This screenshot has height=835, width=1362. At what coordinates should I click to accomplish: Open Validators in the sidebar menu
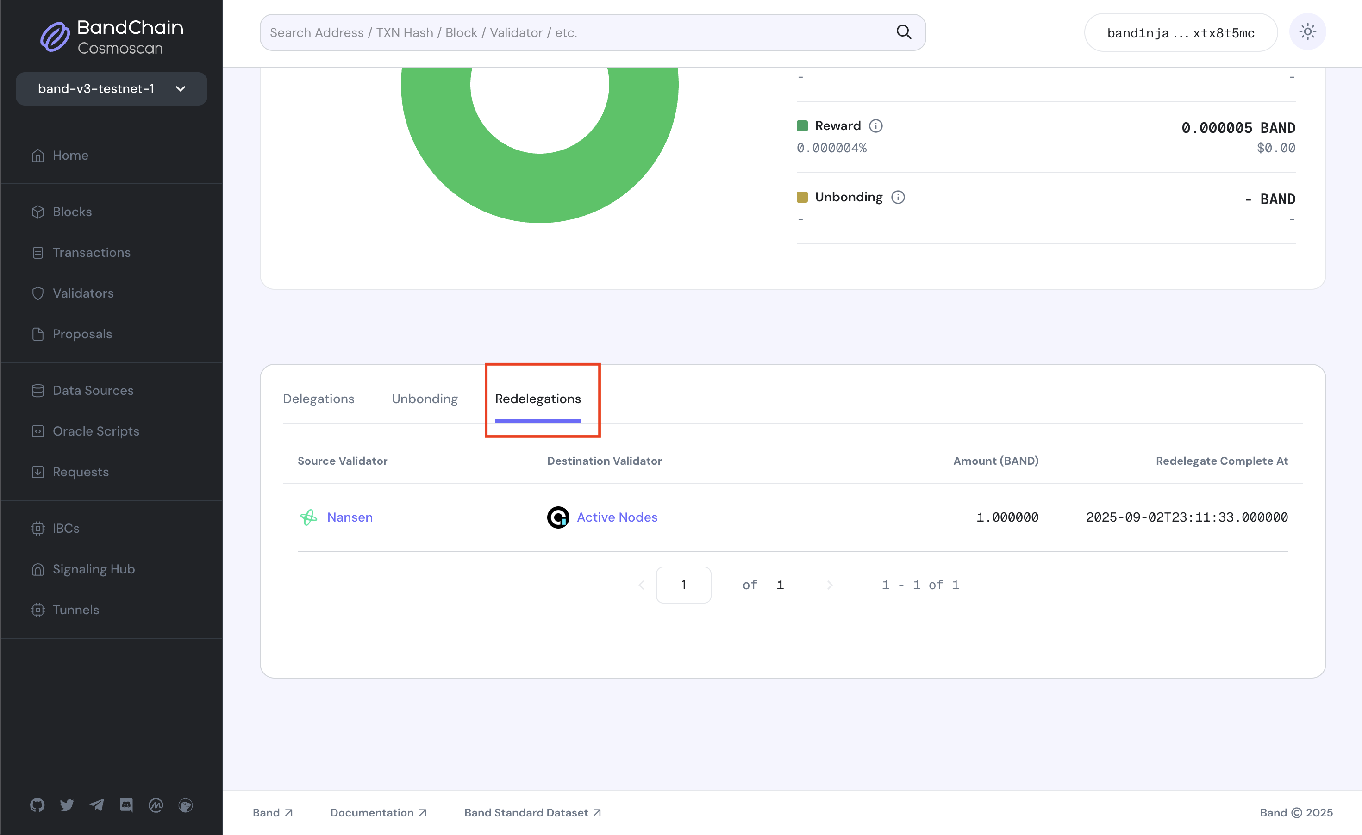[83, 293]
